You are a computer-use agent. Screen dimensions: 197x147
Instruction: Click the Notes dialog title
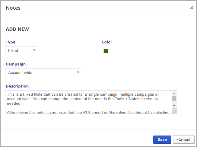pyautogui.click(x=13, y=8)
